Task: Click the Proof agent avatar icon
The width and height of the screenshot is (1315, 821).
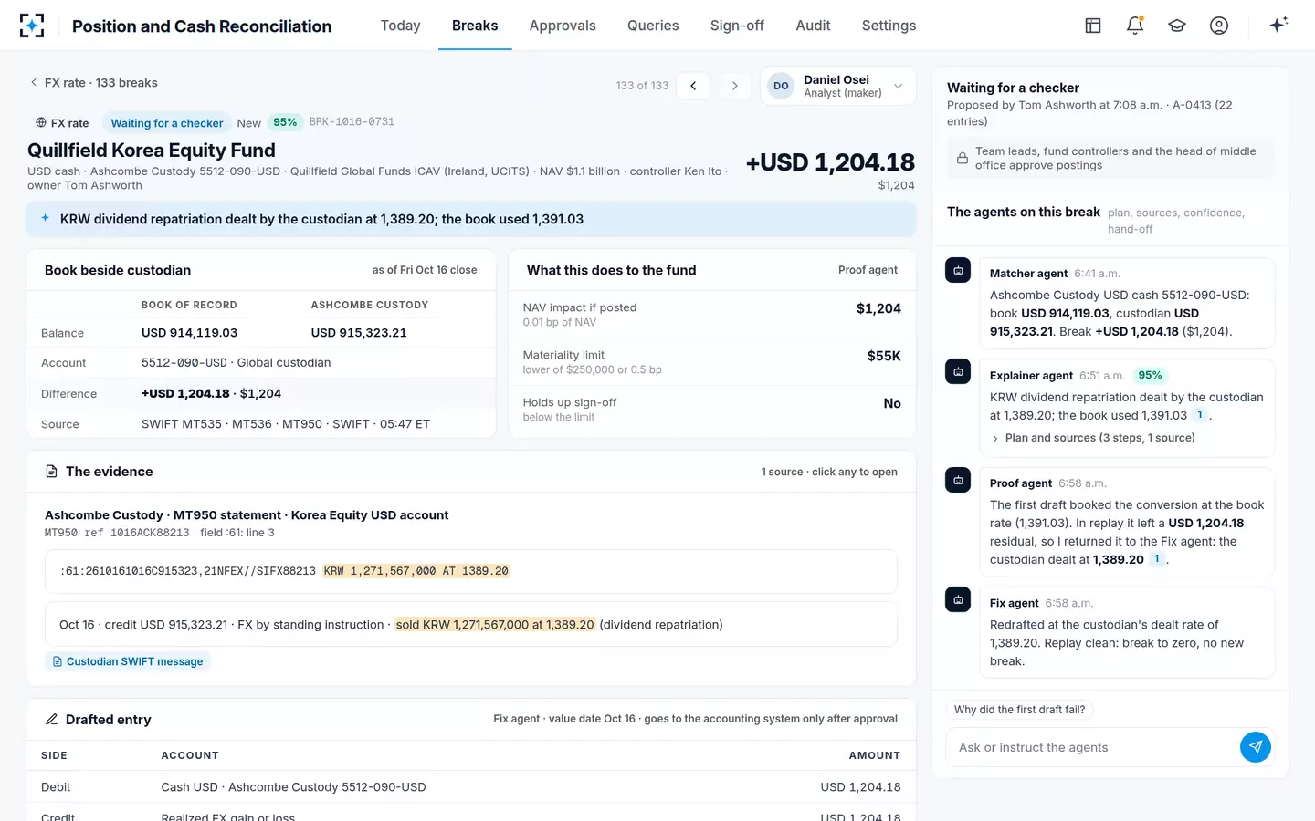Action: click(x=958, y=480)
